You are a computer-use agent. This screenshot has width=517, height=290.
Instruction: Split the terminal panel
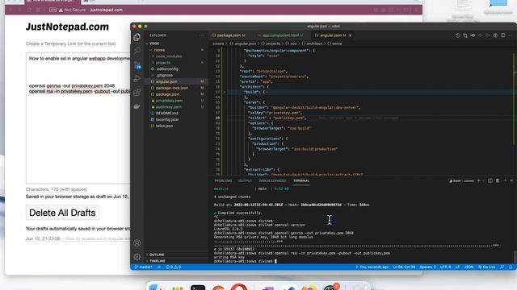click(x=490, y=180)
